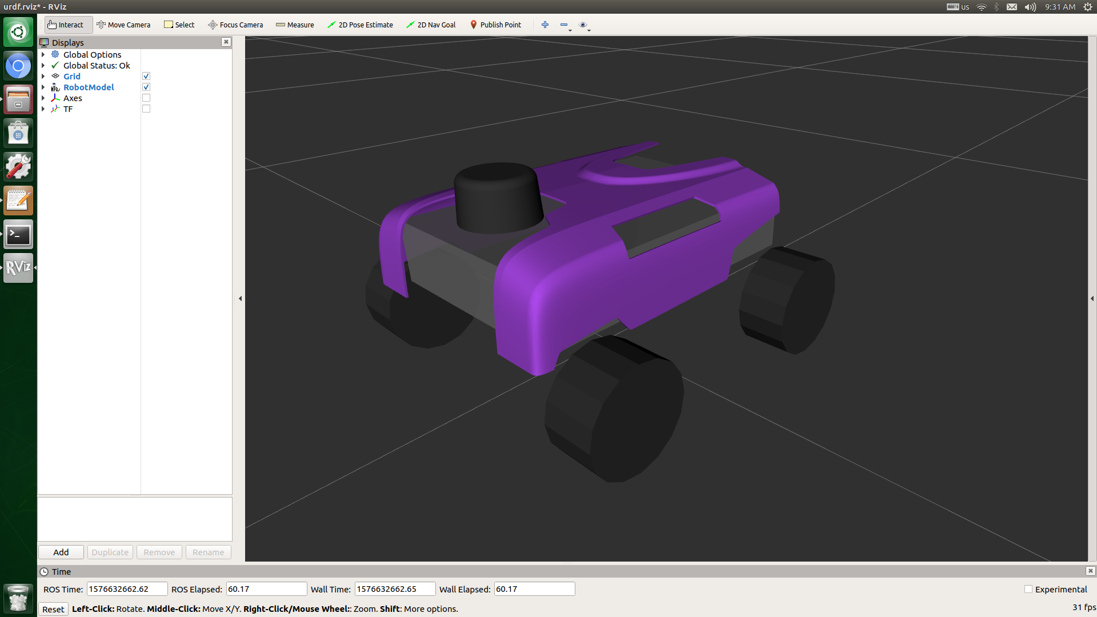
Task: Choose the Select tool in toolbar
Action: click(179, 25)
